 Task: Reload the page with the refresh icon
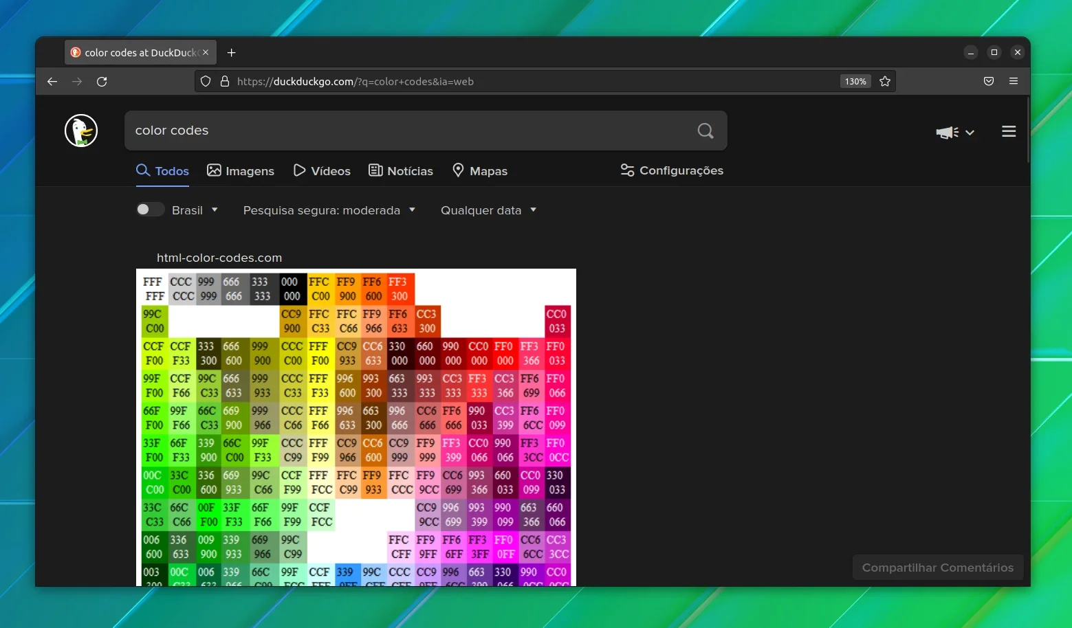click(102, 81)
